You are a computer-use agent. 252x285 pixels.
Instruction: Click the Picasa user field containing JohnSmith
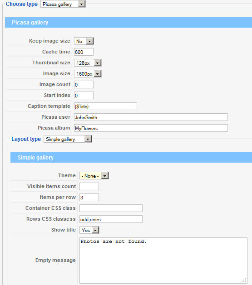pyautogui.click(x=151, y=117)
